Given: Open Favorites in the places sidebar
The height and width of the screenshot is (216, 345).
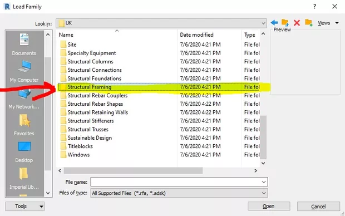Looking at the screenshot, I should (x=24, y=125).
